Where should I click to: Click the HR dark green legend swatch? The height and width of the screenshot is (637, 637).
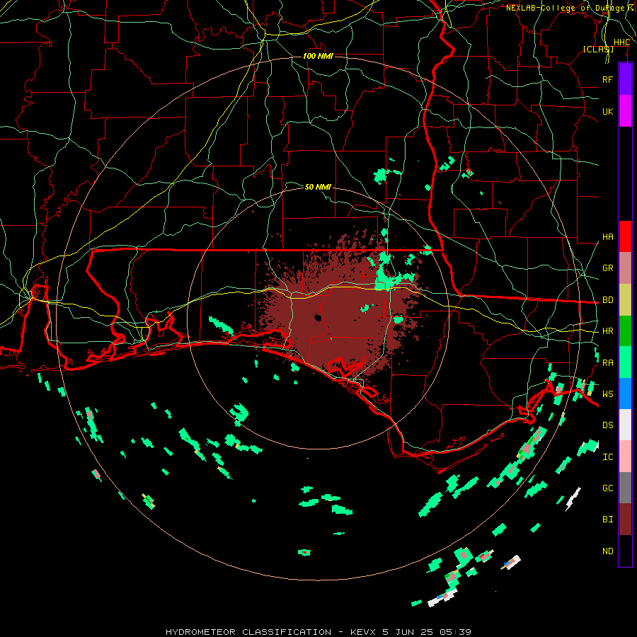tap(625, 331)
